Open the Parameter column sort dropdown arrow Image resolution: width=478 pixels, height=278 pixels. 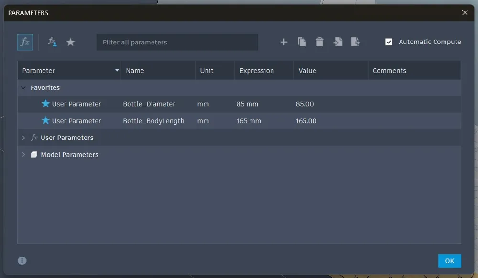click(117, 70)
